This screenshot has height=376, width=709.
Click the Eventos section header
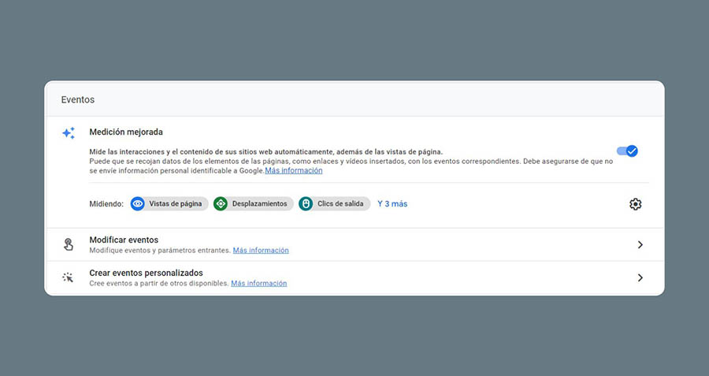click(78, 100)
